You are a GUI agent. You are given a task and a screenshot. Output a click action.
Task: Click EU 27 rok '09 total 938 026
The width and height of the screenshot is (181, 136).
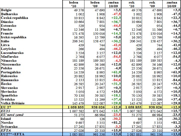(156, 107)
